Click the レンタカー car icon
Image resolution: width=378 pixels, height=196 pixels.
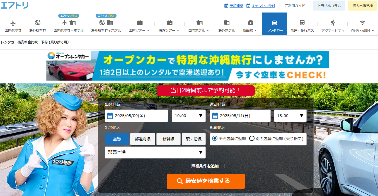[275, 23]
